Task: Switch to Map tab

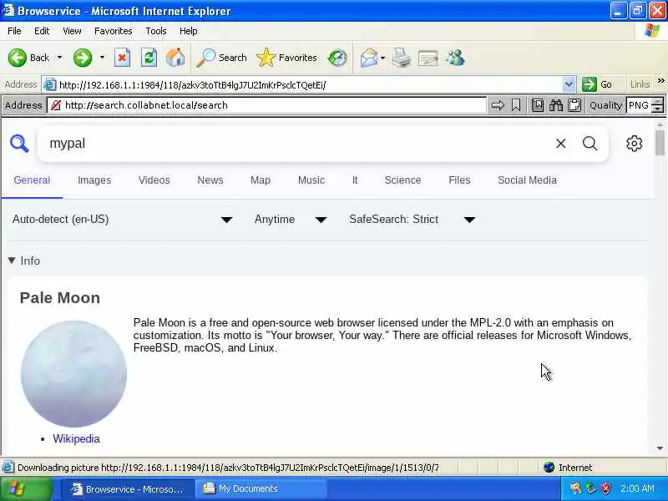Action: (x=261, y=180)
